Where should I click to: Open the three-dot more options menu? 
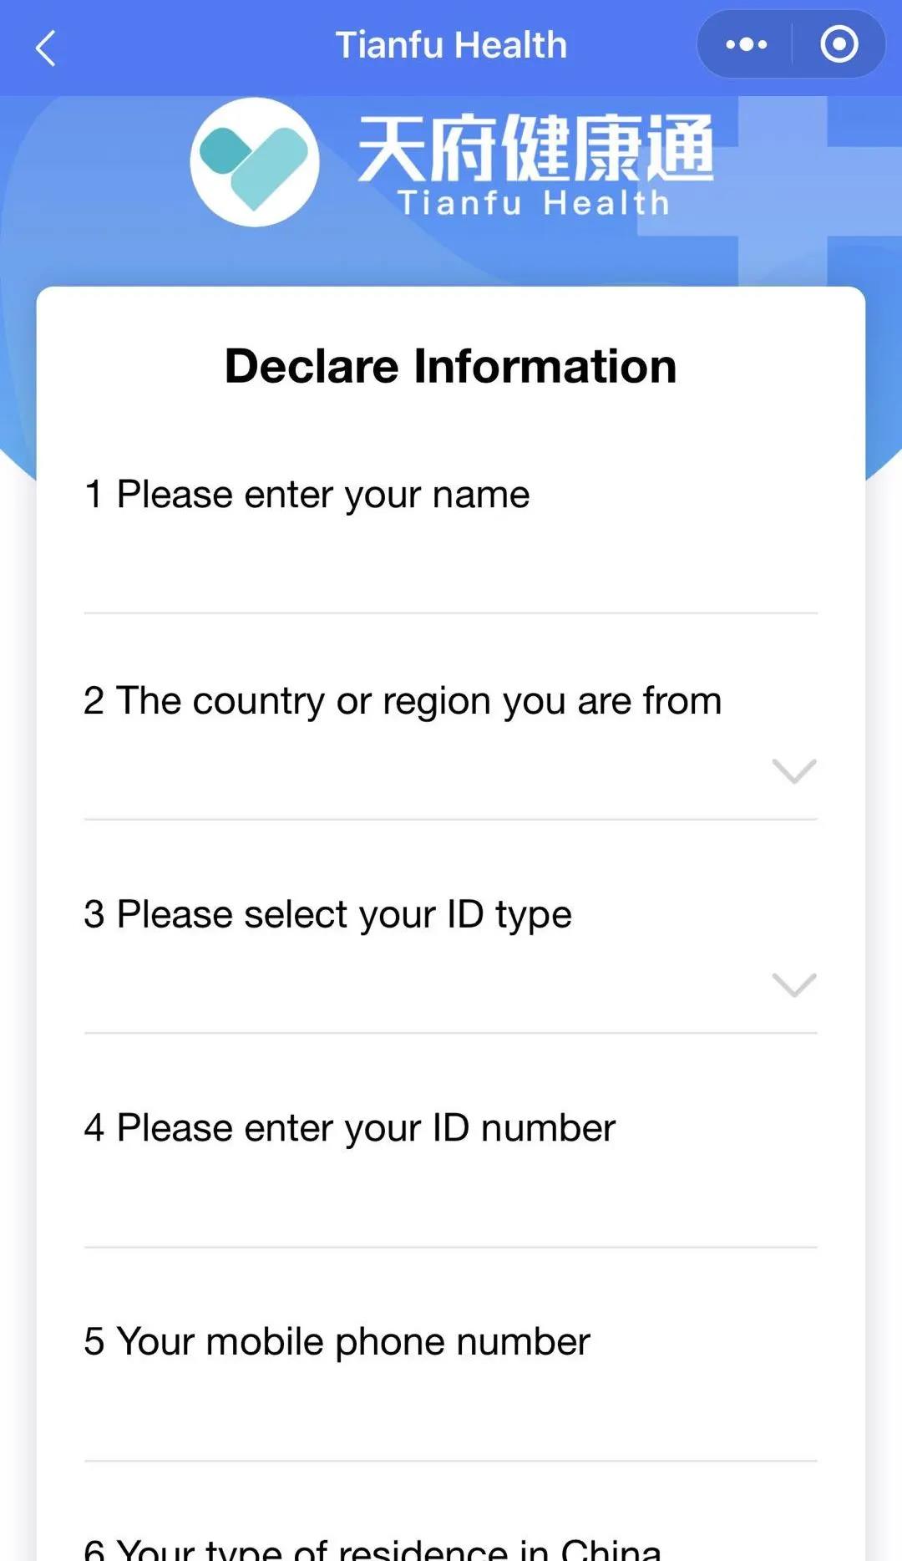coord(746,44)
